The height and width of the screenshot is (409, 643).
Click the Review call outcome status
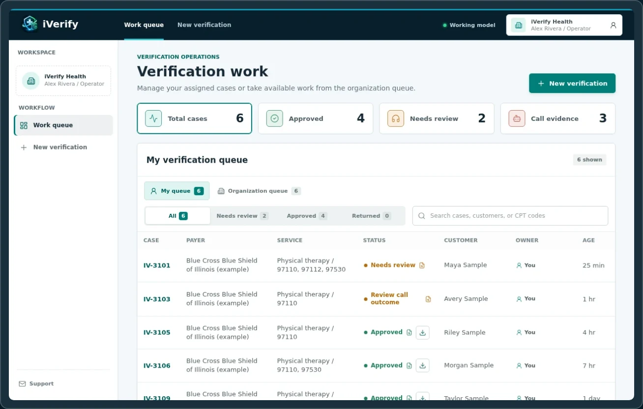pos(389,298)
